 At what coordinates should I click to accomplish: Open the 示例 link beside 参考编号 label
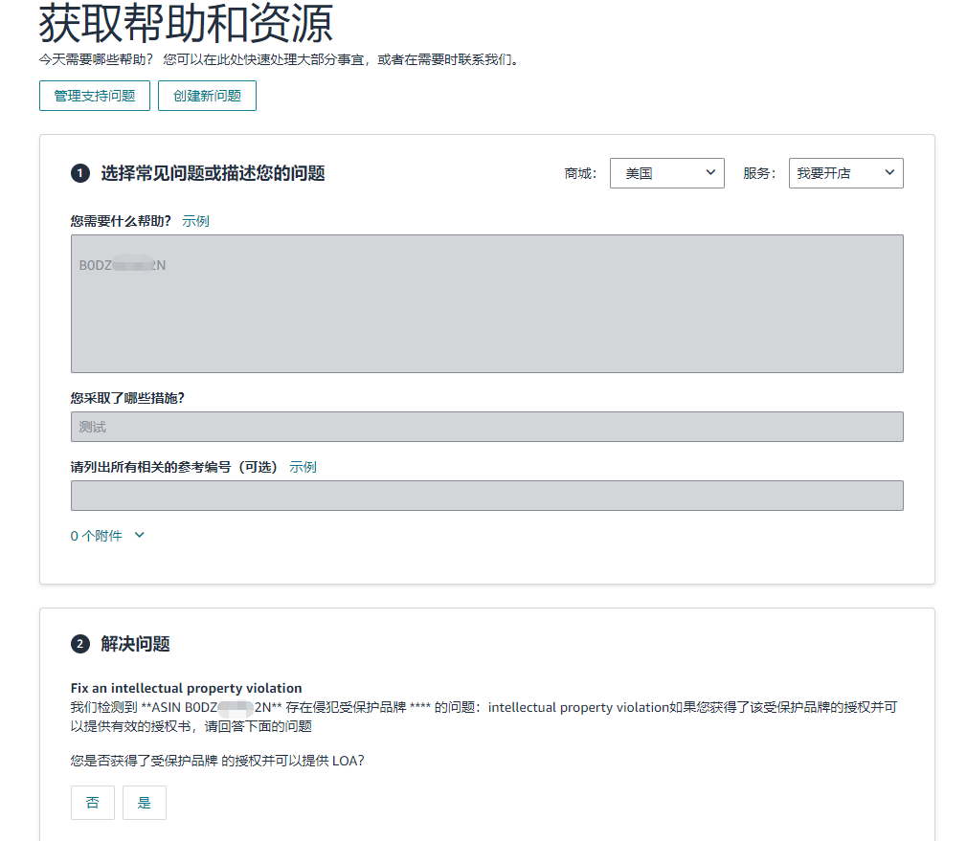(x=303, y=467)
